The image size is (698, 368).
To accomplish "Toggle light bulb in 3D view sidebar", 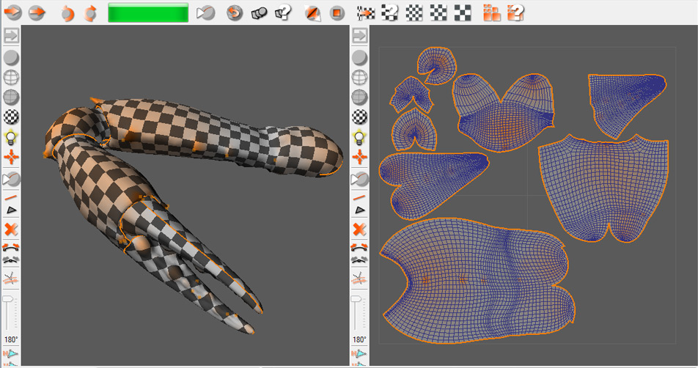I will pyautogui.click(x=11, y=137).
